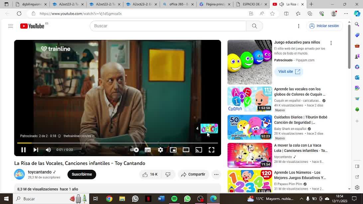Open the Edge profile avatar
Image resolution: width=363 pixels, height=204 pixels.
[334, 14]
